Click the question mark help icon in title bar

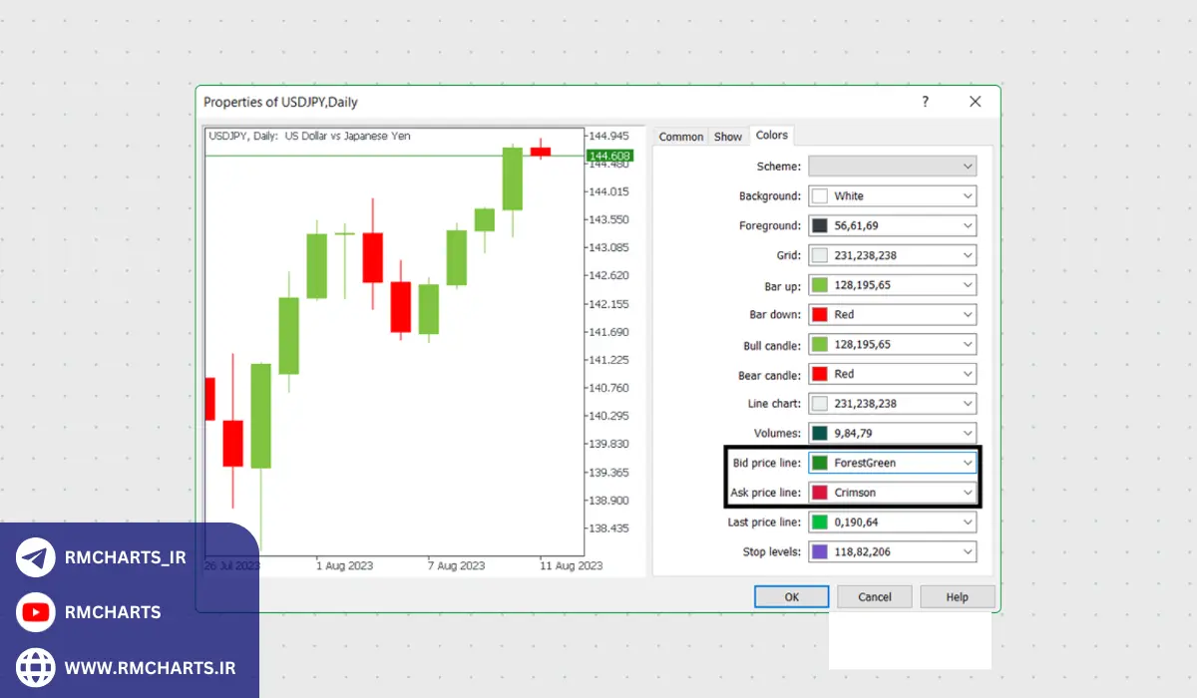925,102
